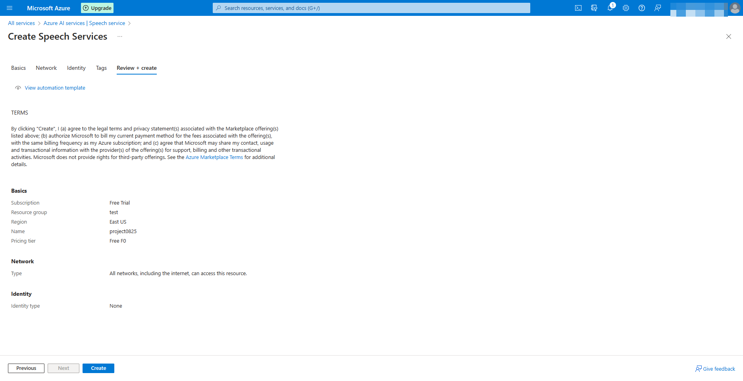Click the Give feedback link
Screen dimensions: 743x381
(715, 369)
